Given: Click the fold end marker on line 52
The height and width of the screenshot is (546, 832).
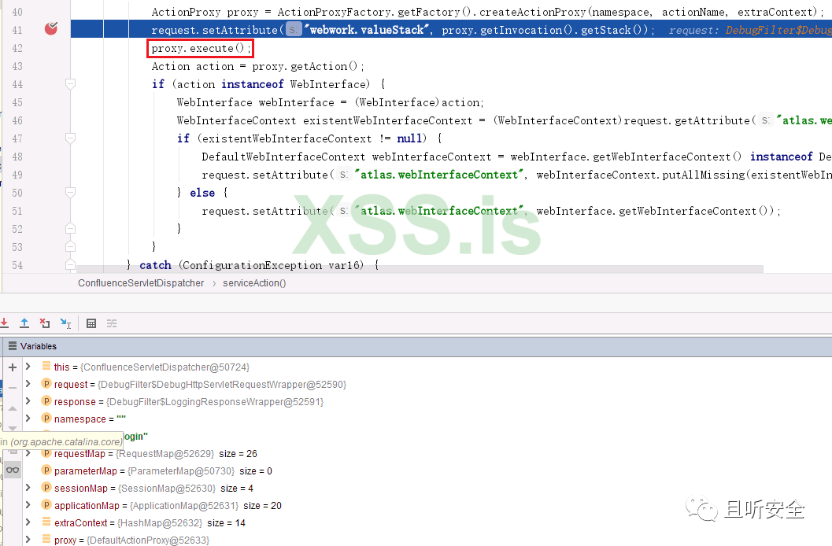Looking at the screenshot, I should click(70, 228).
